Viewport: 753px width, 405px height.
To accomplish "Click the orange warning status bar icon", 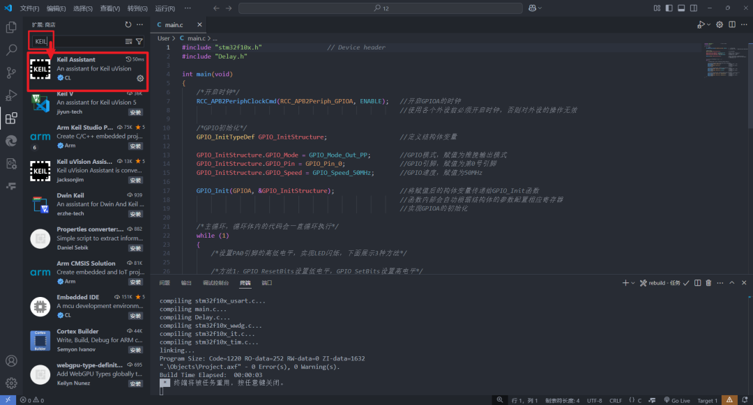I will (729, 400).
